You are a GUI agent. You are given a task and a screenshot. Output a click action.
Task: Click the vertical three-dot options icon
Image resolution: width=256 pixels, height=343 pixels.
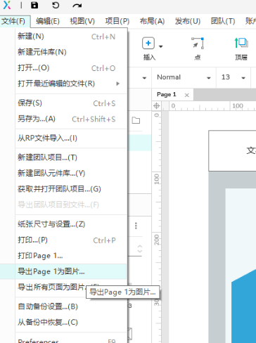pyautogui.click(x=136, y=226)
